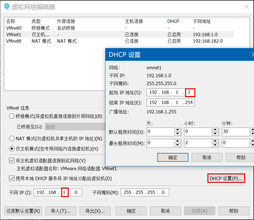Decrease the default lease hours value
This screenshot has width=254, height=220.
(x=215, y=134)
